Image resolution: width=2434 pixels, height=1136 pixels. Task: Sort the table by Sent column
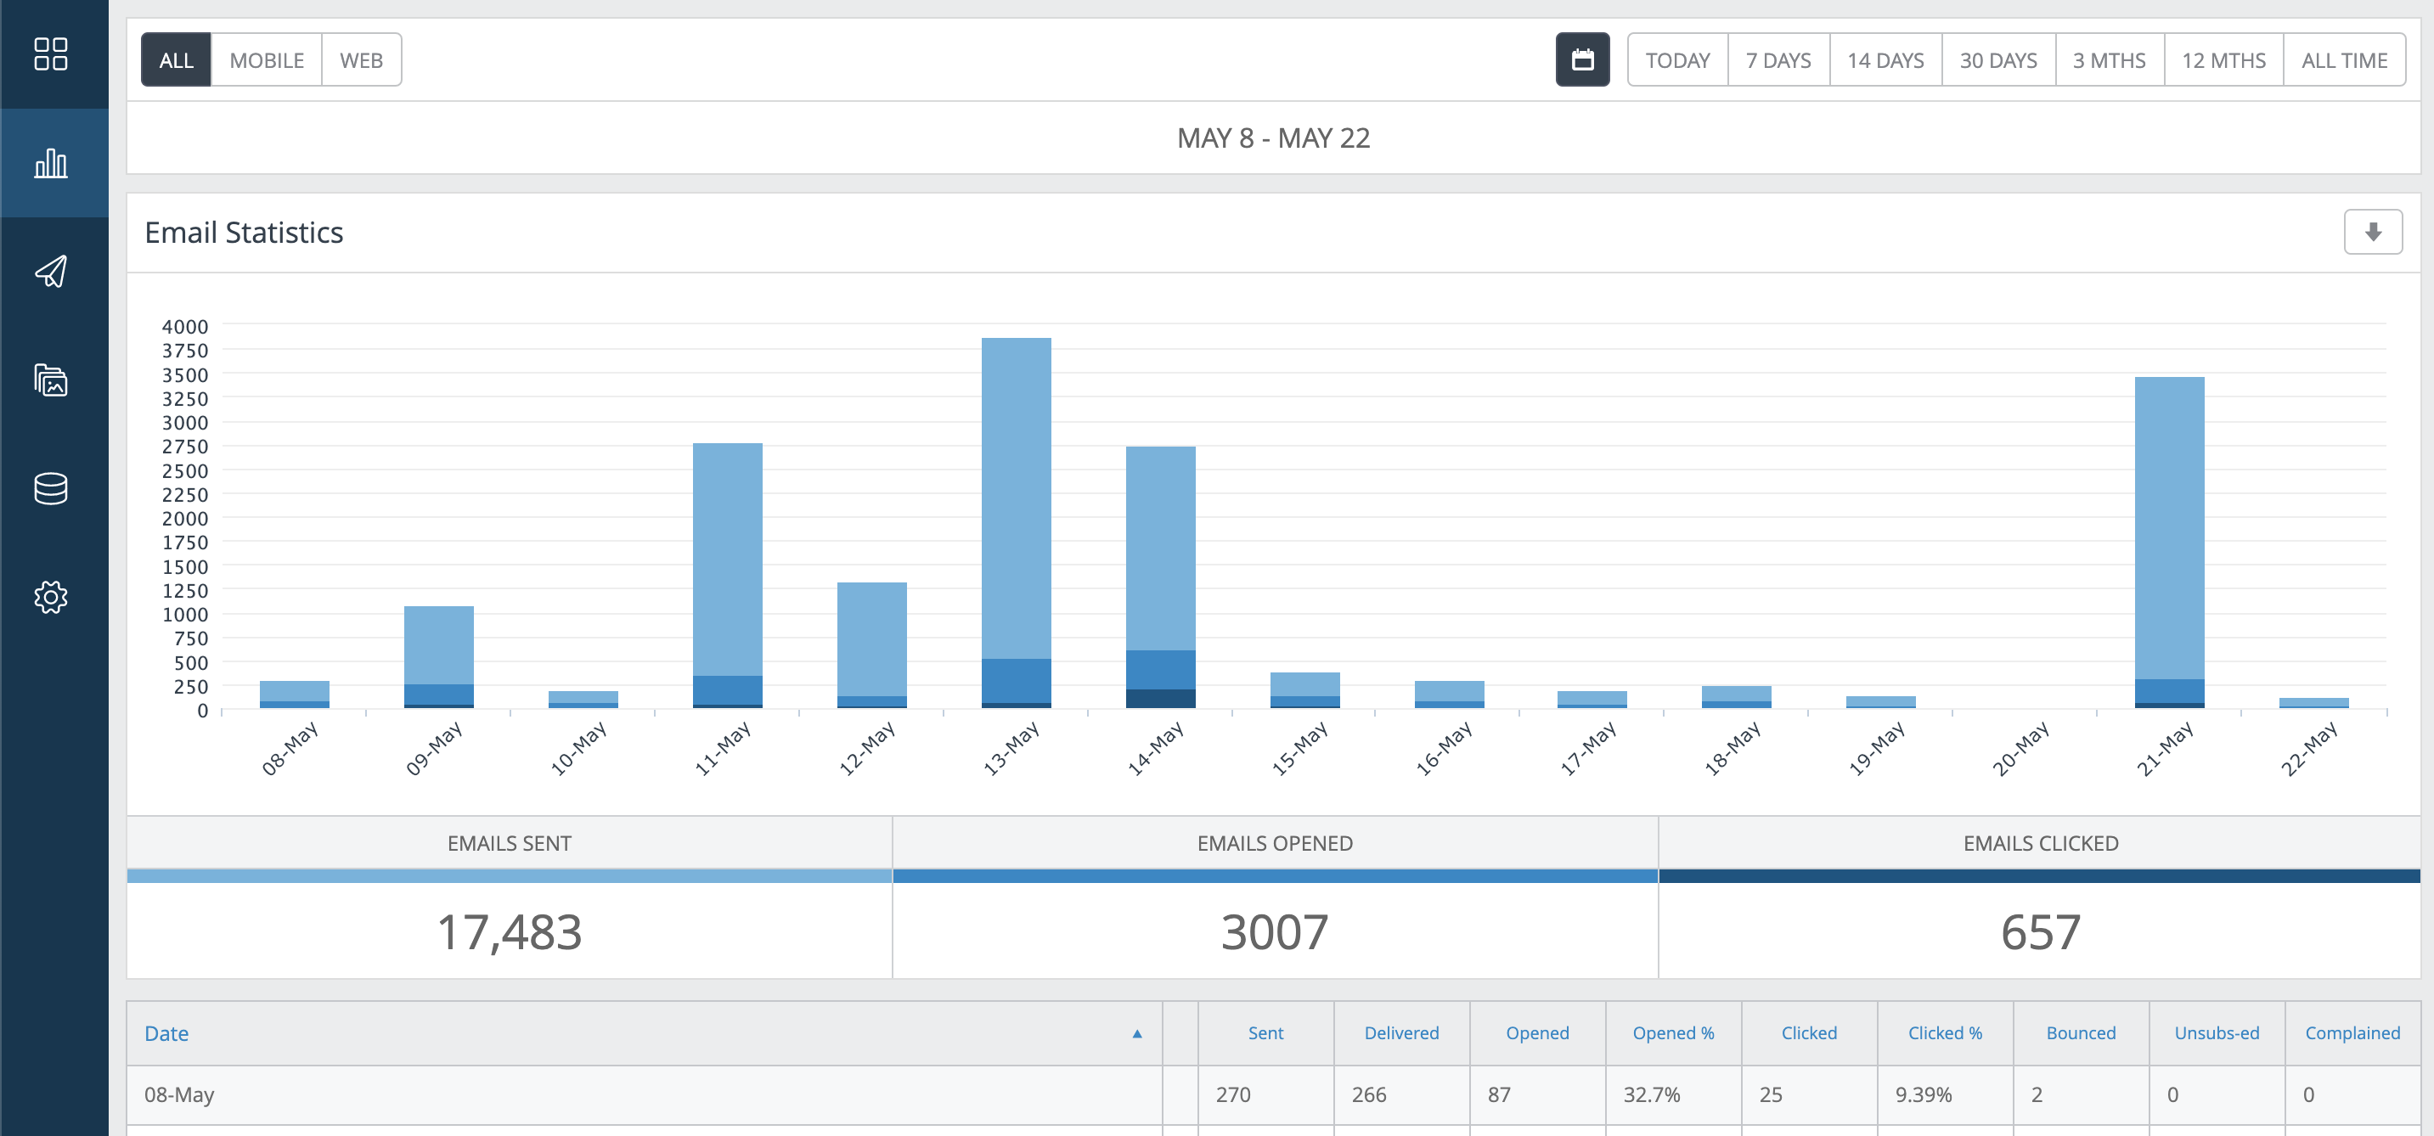pos(1265,1033)
